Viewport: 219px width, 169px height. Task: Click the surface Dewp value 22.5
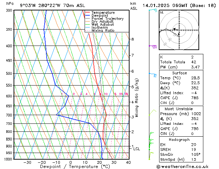[195, 83]
